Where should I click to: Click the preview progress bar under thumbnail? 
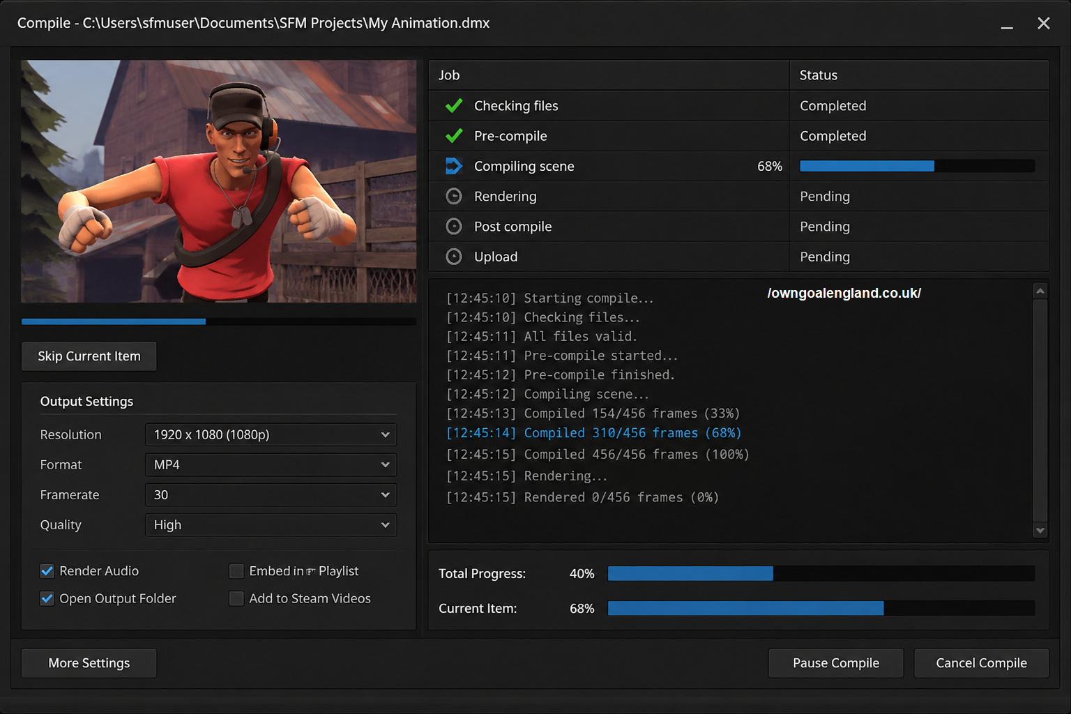[219, 321]
